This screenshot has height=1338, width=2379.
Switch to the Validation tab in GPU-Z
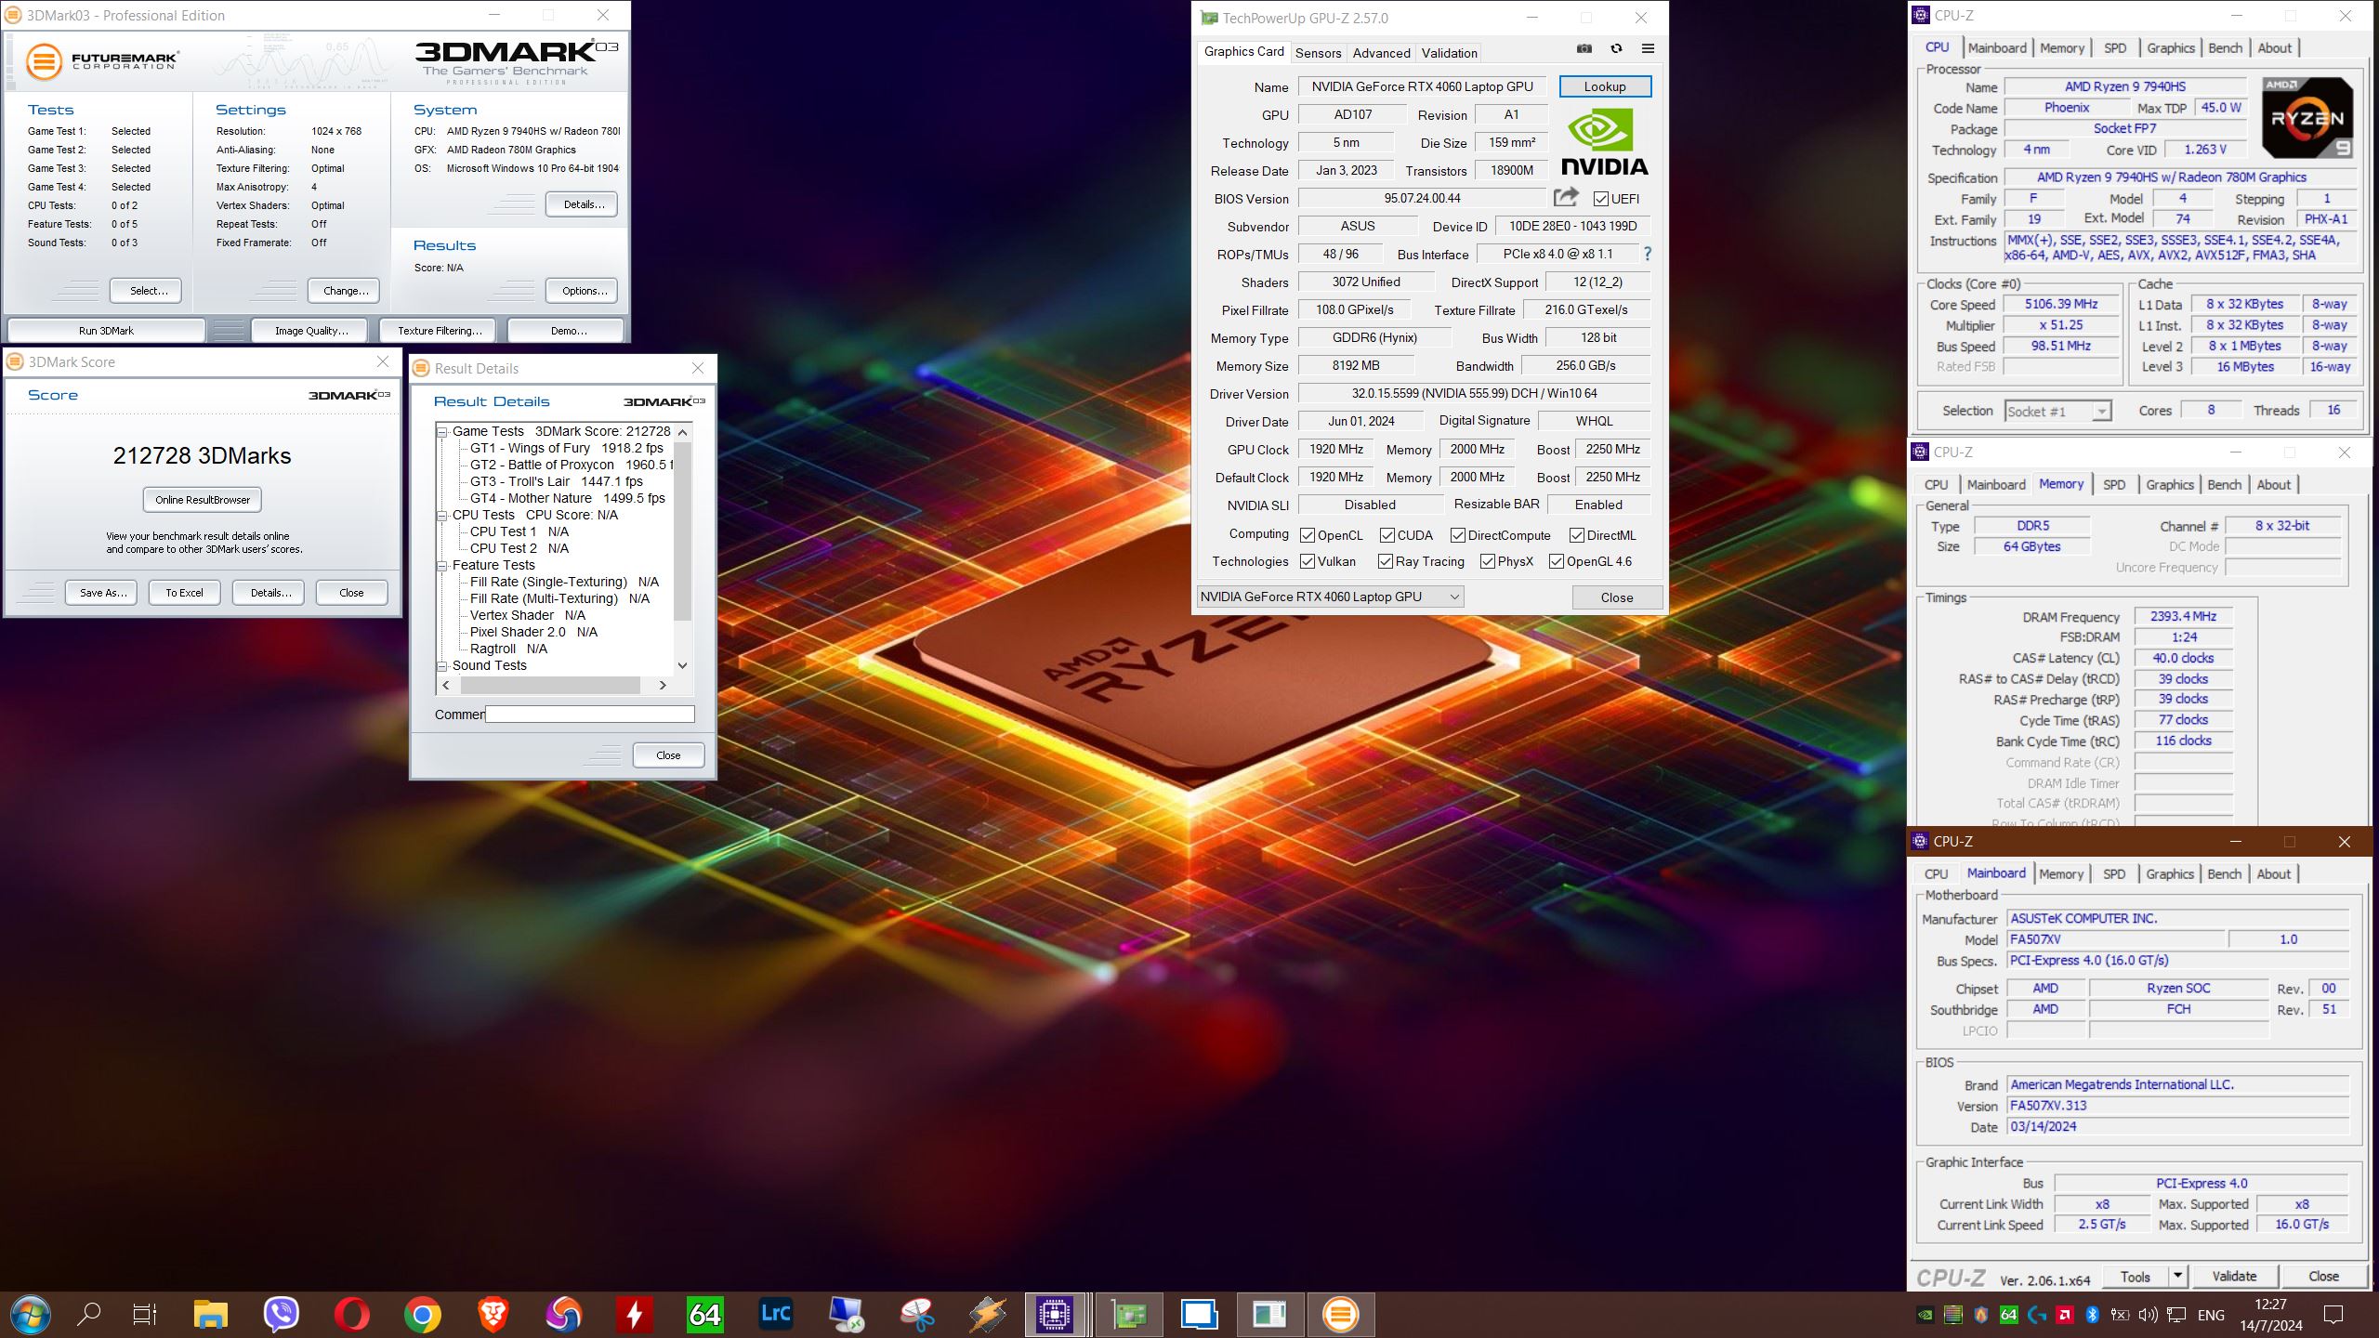[x=1449, y=53]
